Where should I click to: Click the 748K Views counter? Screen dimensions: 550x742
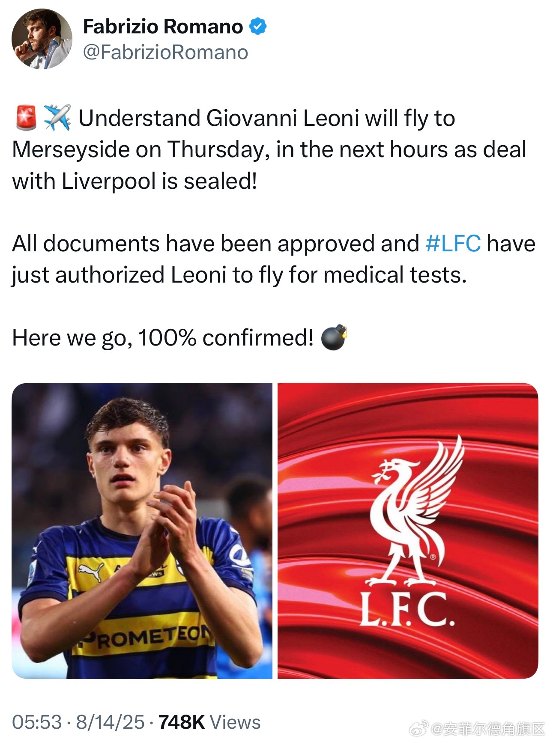click(x=209, y=722)
